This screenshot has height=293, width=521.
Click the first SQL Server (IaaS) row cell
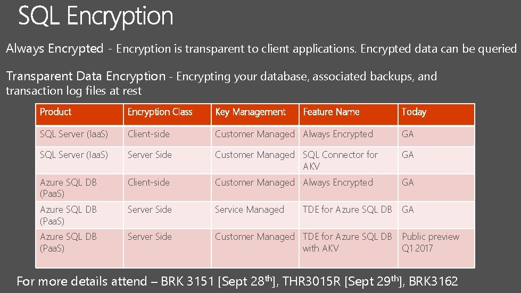79,136
